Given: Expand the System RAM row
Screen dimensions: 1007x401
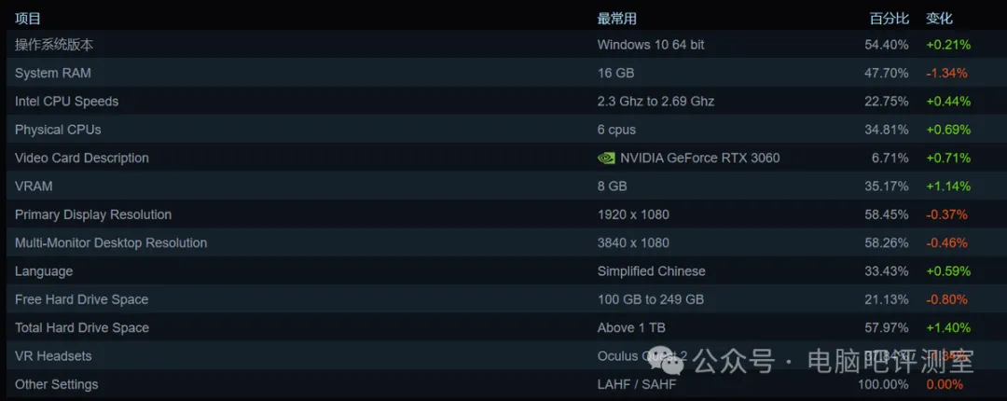Looking at the screenshot, I should tap(504, 73).
